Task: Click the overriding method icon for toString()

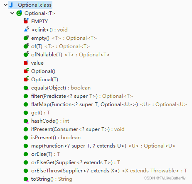Action: point(26,179)
